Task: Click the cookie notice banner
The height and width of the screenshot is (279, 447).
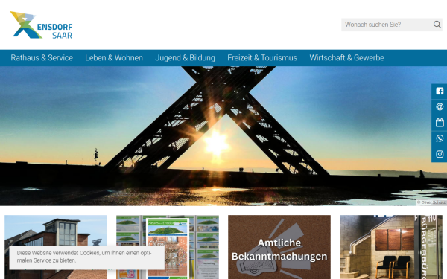Action: (x=87, y=257)
